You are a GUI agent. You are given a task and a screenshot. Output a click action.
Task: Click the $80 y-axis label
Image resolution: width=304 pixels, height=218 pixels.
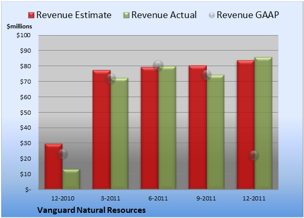coord(25,66)
